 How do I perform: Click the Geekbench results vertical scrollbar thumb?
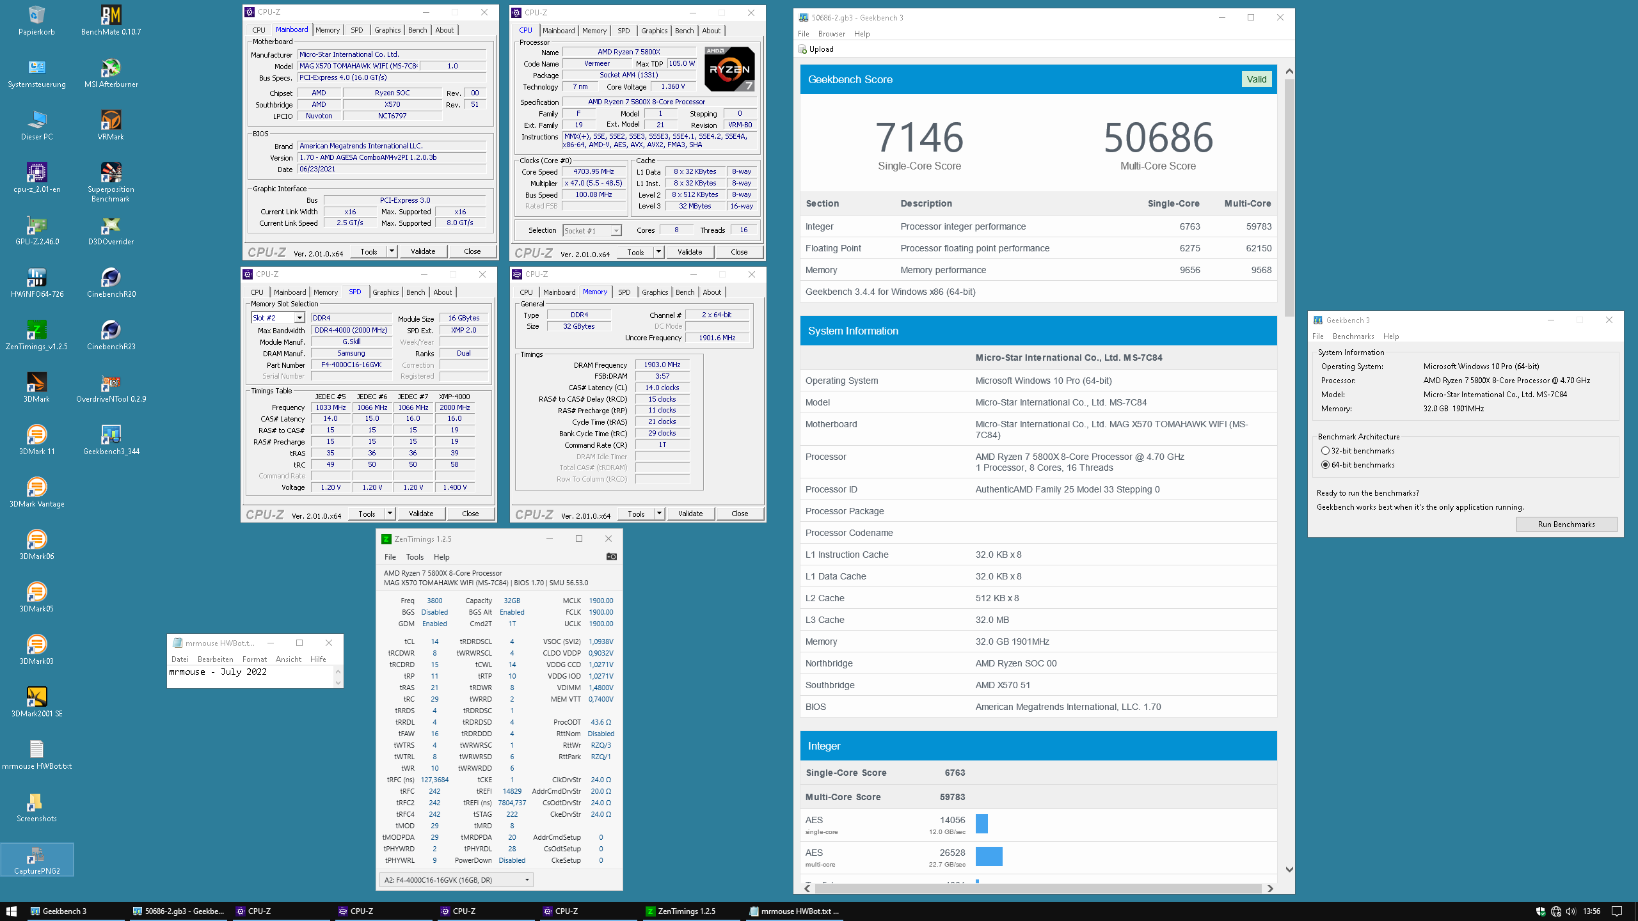pyautogui.click(x=1289, y=197)
